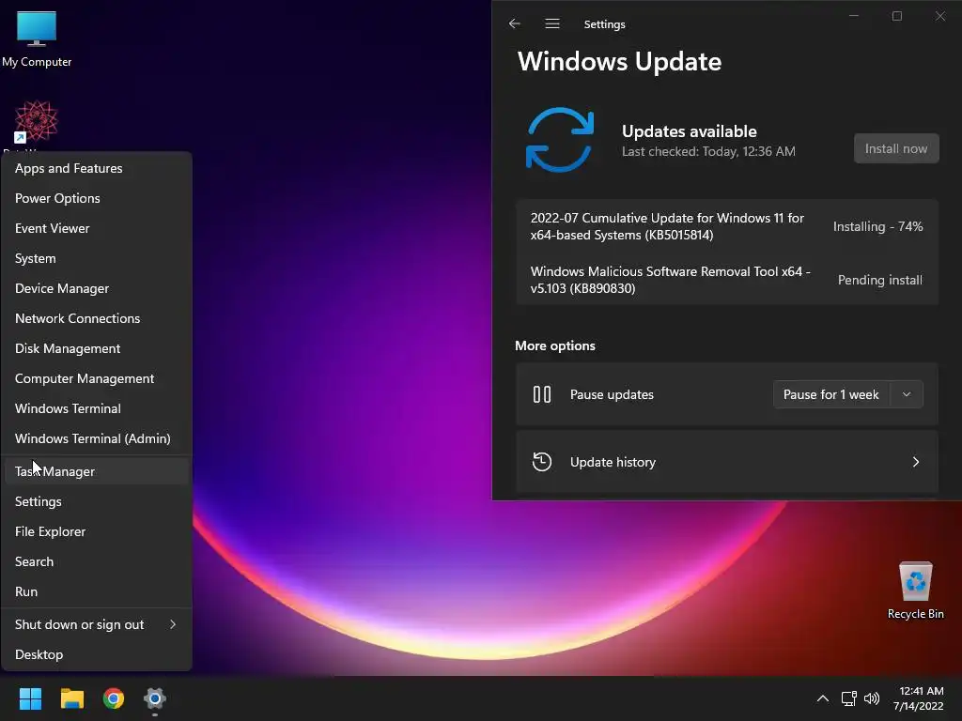Click the network icon in system tray
The height and width of the screenshot is (721, 962).
[x=849, y=698]
